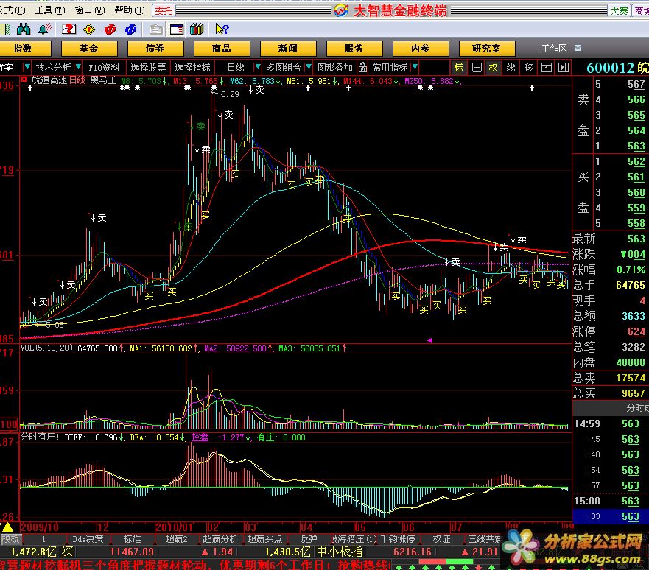649x570 pixels.
Task: Open the 债券 category button
Action: pyautogui.click(x=155, y=49)
